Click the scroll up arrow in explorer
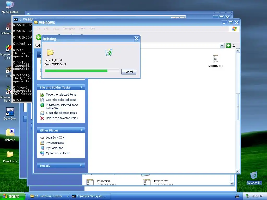This screenshot has width=267, height=200. 238,51
